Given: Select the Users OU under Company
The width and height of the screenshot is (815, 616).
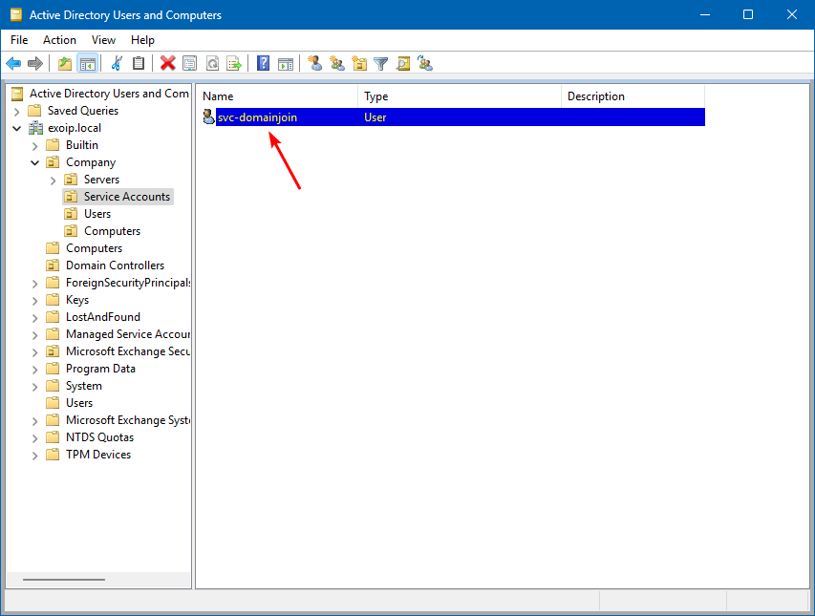Looking at the screenshot, I should (97, 214).
